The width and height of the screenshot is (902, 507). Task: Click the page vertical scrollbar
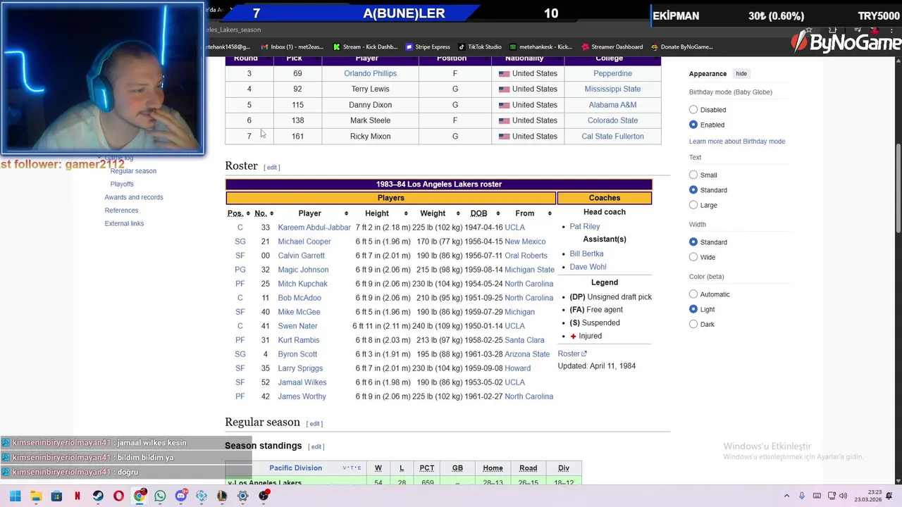pos(898,187)
